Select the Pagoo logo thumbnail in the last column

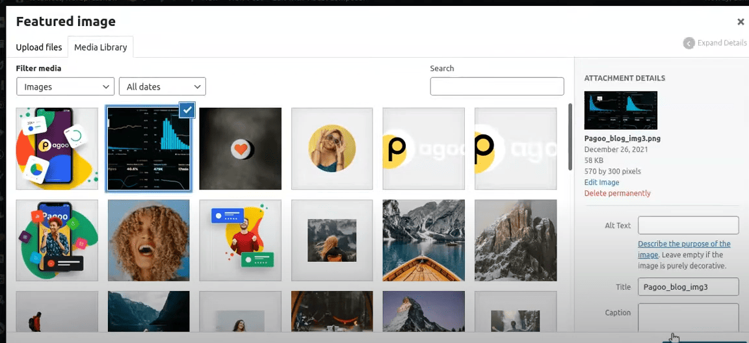[x=516, y=149]
